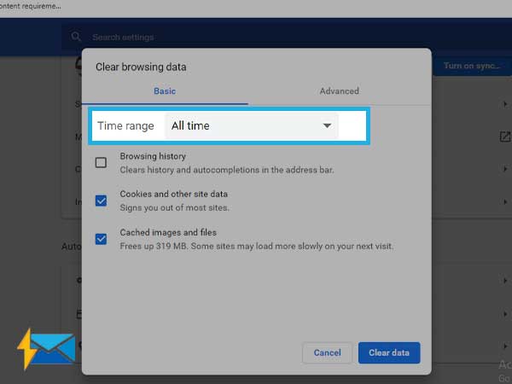
Task: Click 'Signs you out of most sites.' text
Action: [174, 207]
